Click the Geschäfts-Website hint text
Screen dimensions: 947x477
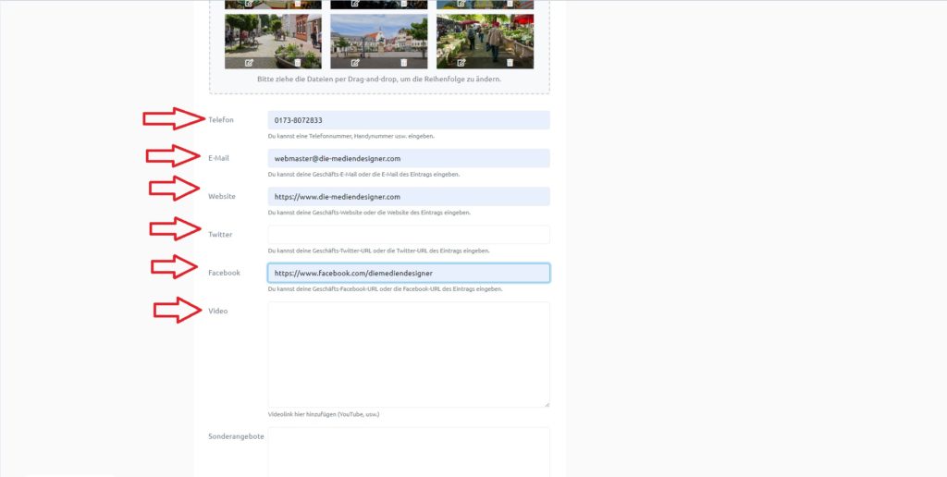(369, 213)
